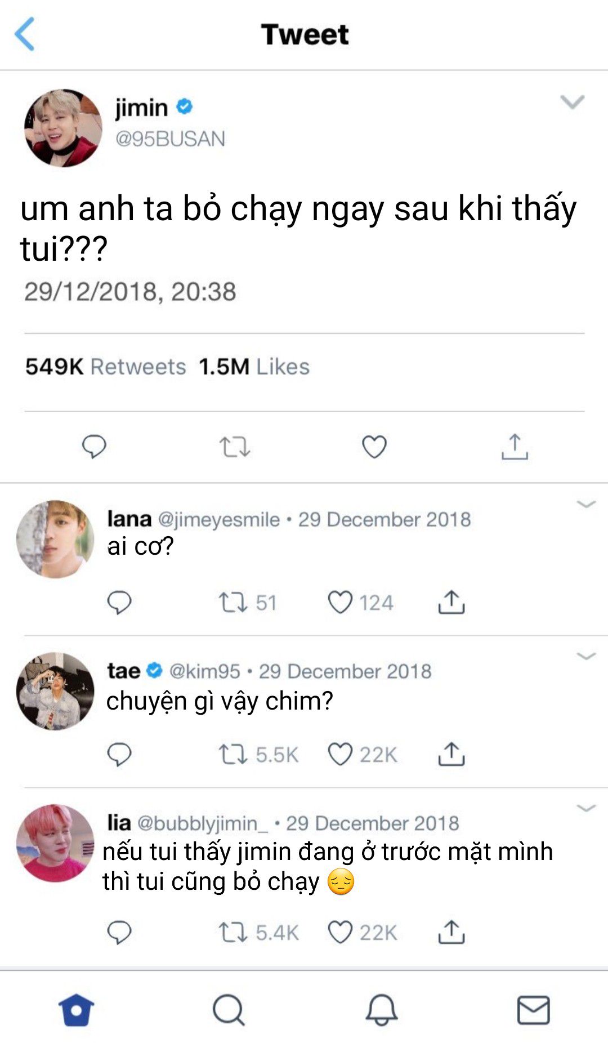Screen dimensions: 608x1043
Task: Share jimin's main tweet
Action: [x=515, y=447]
